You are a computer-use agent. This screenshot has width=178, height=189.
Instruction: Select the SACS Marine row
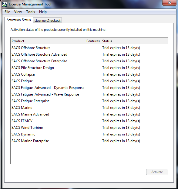pos(89,108)
